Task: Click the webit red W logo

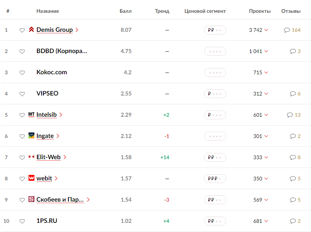Action: (31, 178)
